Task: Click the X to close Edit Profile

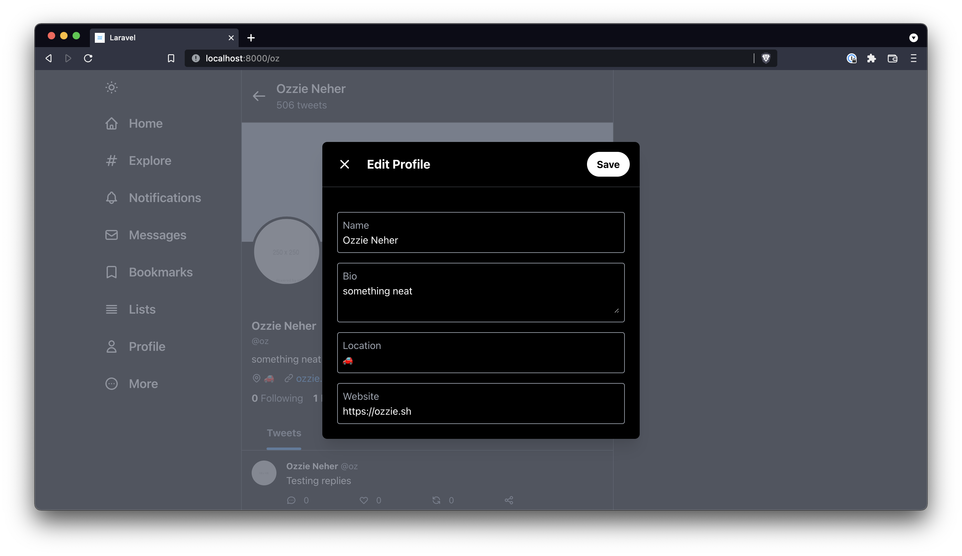Action: point(345,164)
